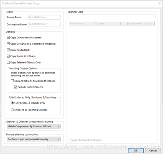Click the Destination Room field
This screenshot has width=163, height=154.
coord(44,24)
